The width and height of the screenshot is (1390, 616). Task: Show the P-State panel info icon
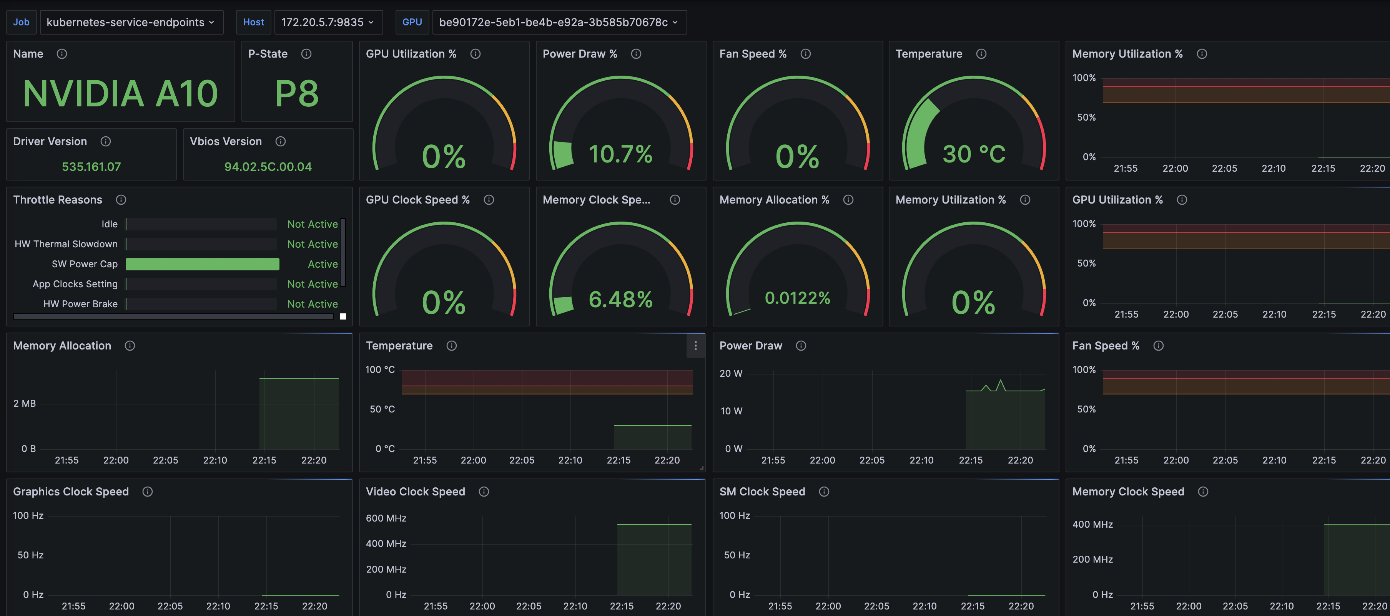pyautogui.click(x=306, y=54)
